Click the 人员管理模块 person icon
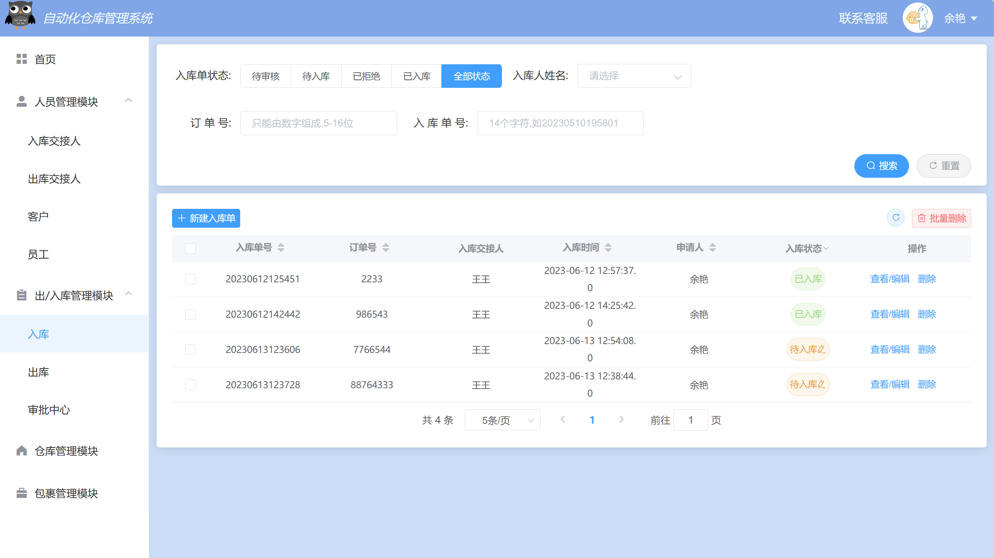Screen dimensions: 994x558 22,101
